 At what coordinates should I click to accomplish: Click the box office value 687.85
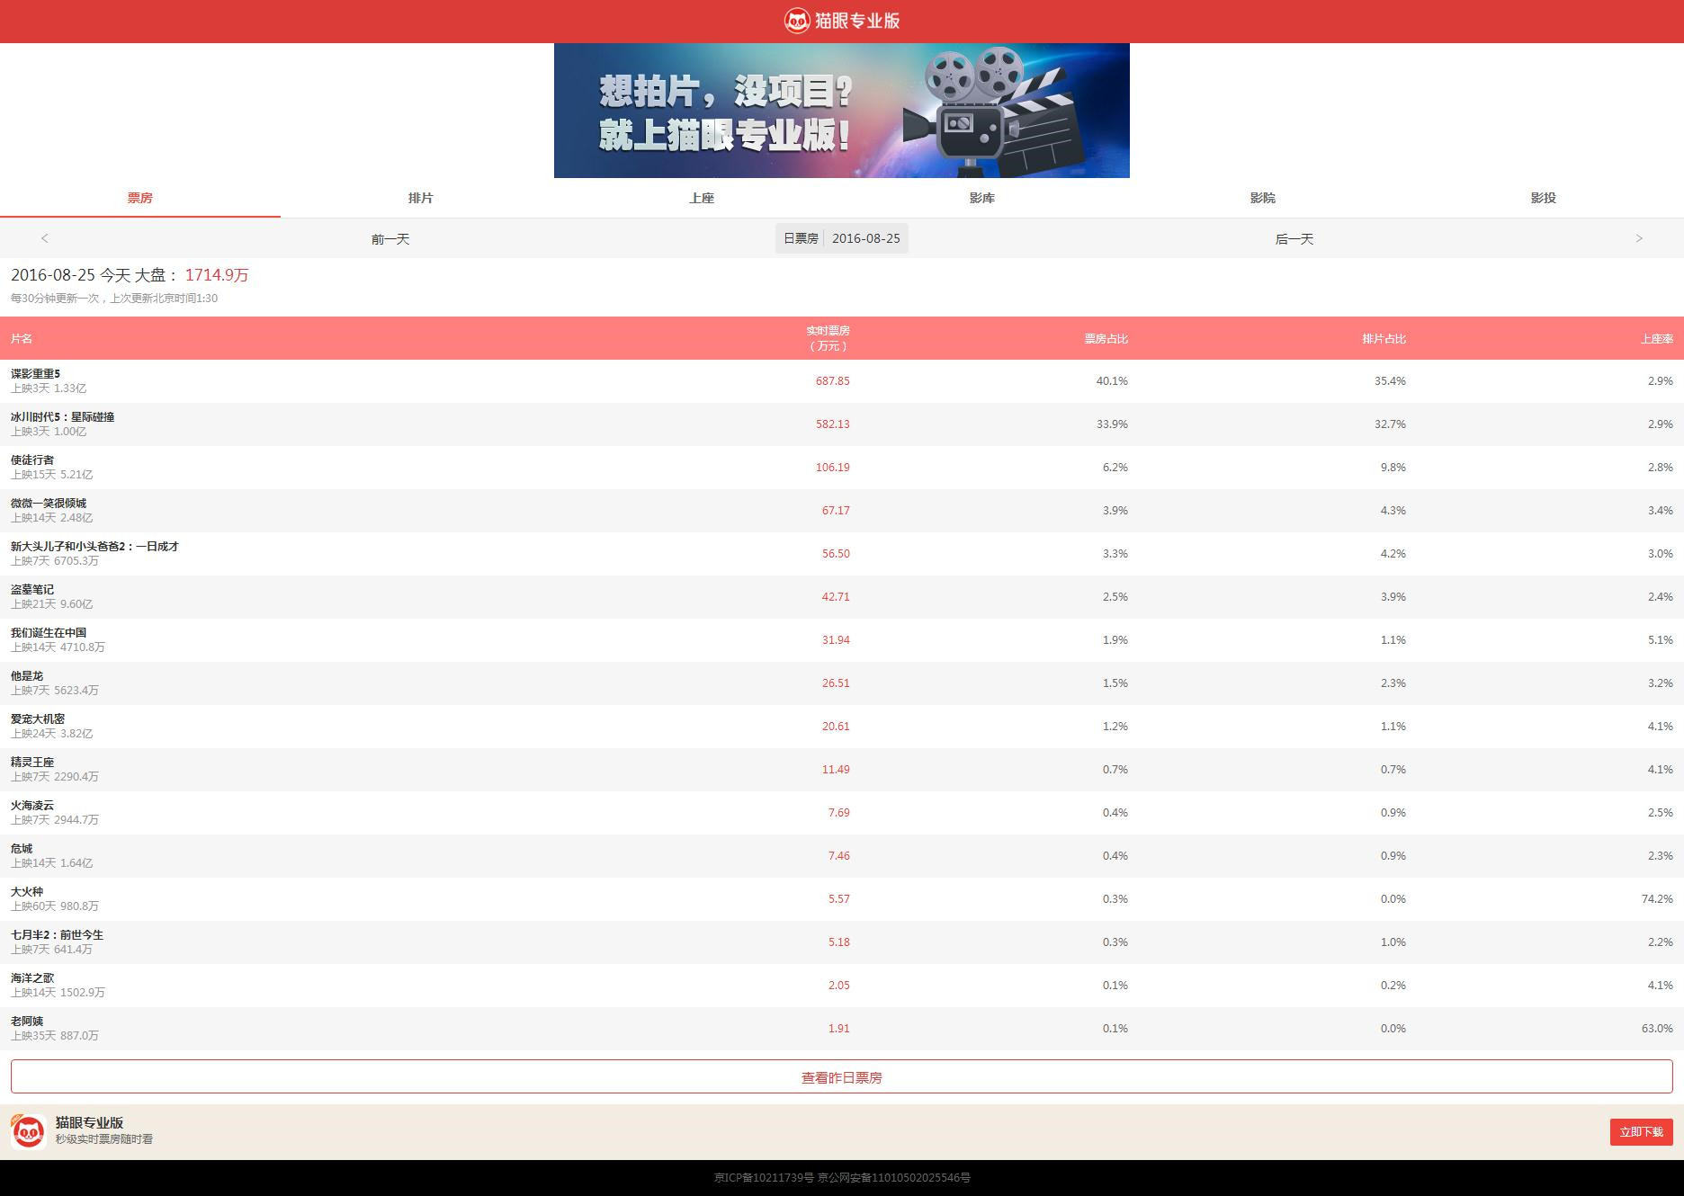833,380
